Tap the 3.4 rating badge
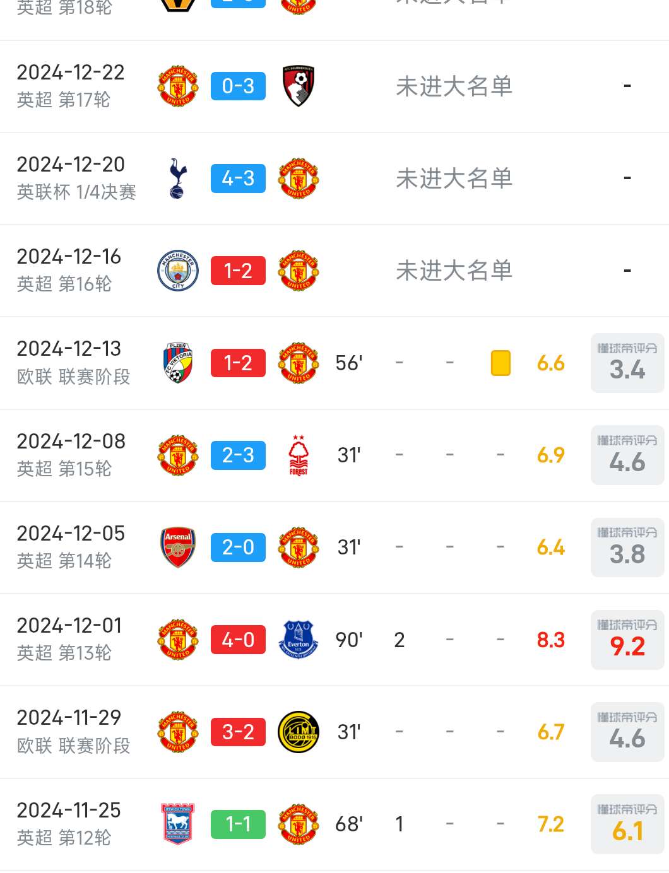Viewport: 669px width, 873px height. coord(627,363)
